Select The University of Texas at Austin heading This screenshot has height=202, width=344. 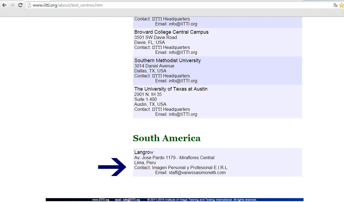tap(171, 89)
